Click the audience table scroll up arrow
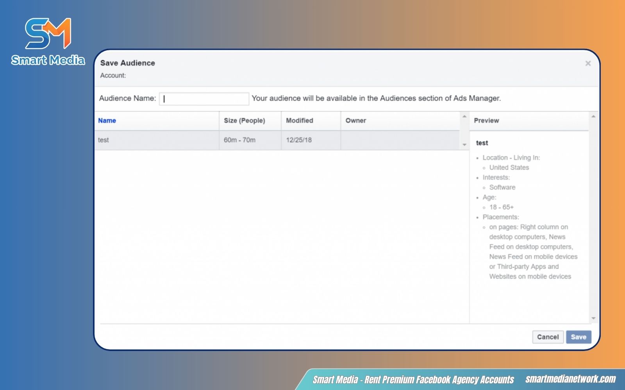 [464, 117]
